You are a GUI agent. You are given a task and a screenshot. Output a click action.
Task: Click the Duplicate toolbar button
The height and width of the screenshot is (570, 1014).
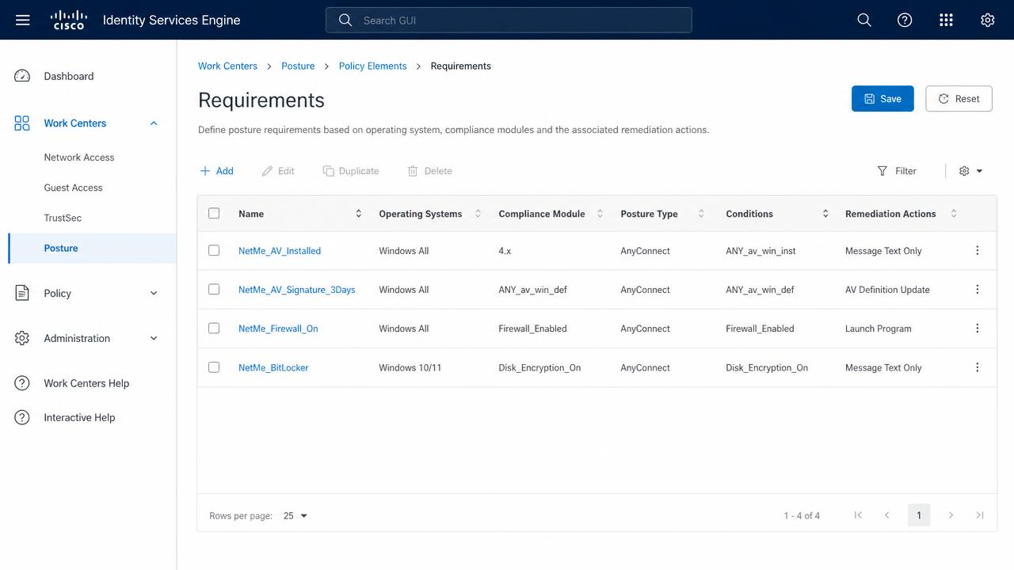(351, 171)
